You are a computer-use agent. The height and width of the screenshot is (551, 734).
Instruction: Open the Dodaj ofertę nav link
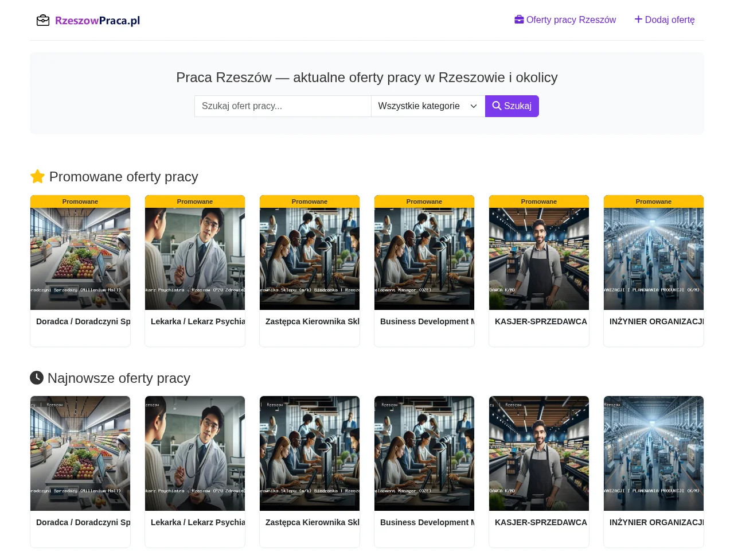pyautogui.click(x=665, y=20)
